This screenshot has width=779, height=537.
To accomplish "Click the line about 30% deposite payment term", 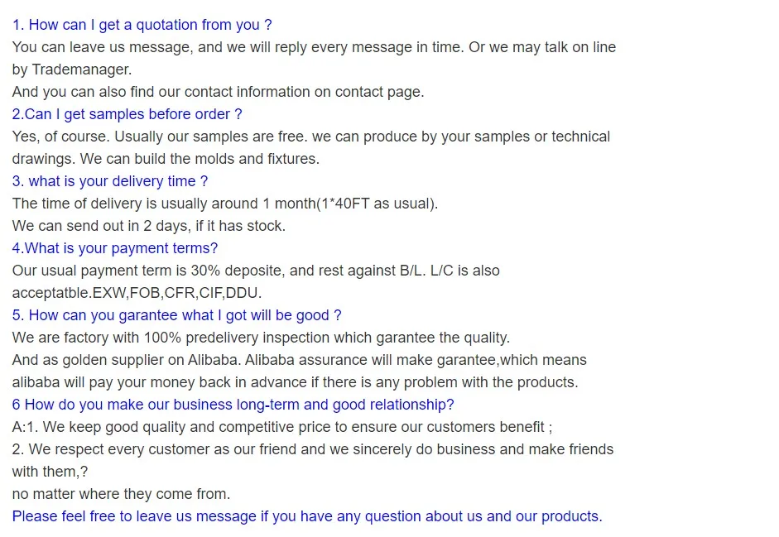I will click(256, 271).
